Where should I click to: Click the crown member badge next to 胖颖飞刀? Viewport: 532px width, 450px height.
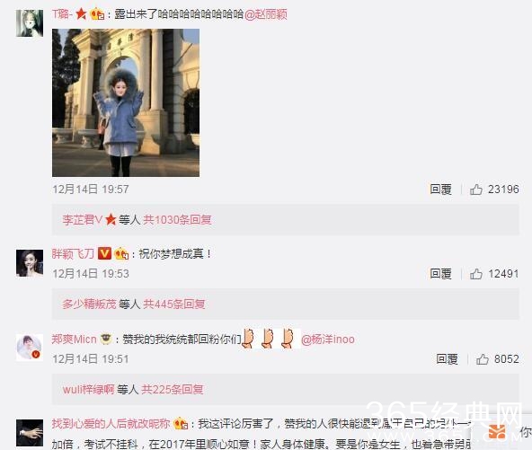[121, 253]
